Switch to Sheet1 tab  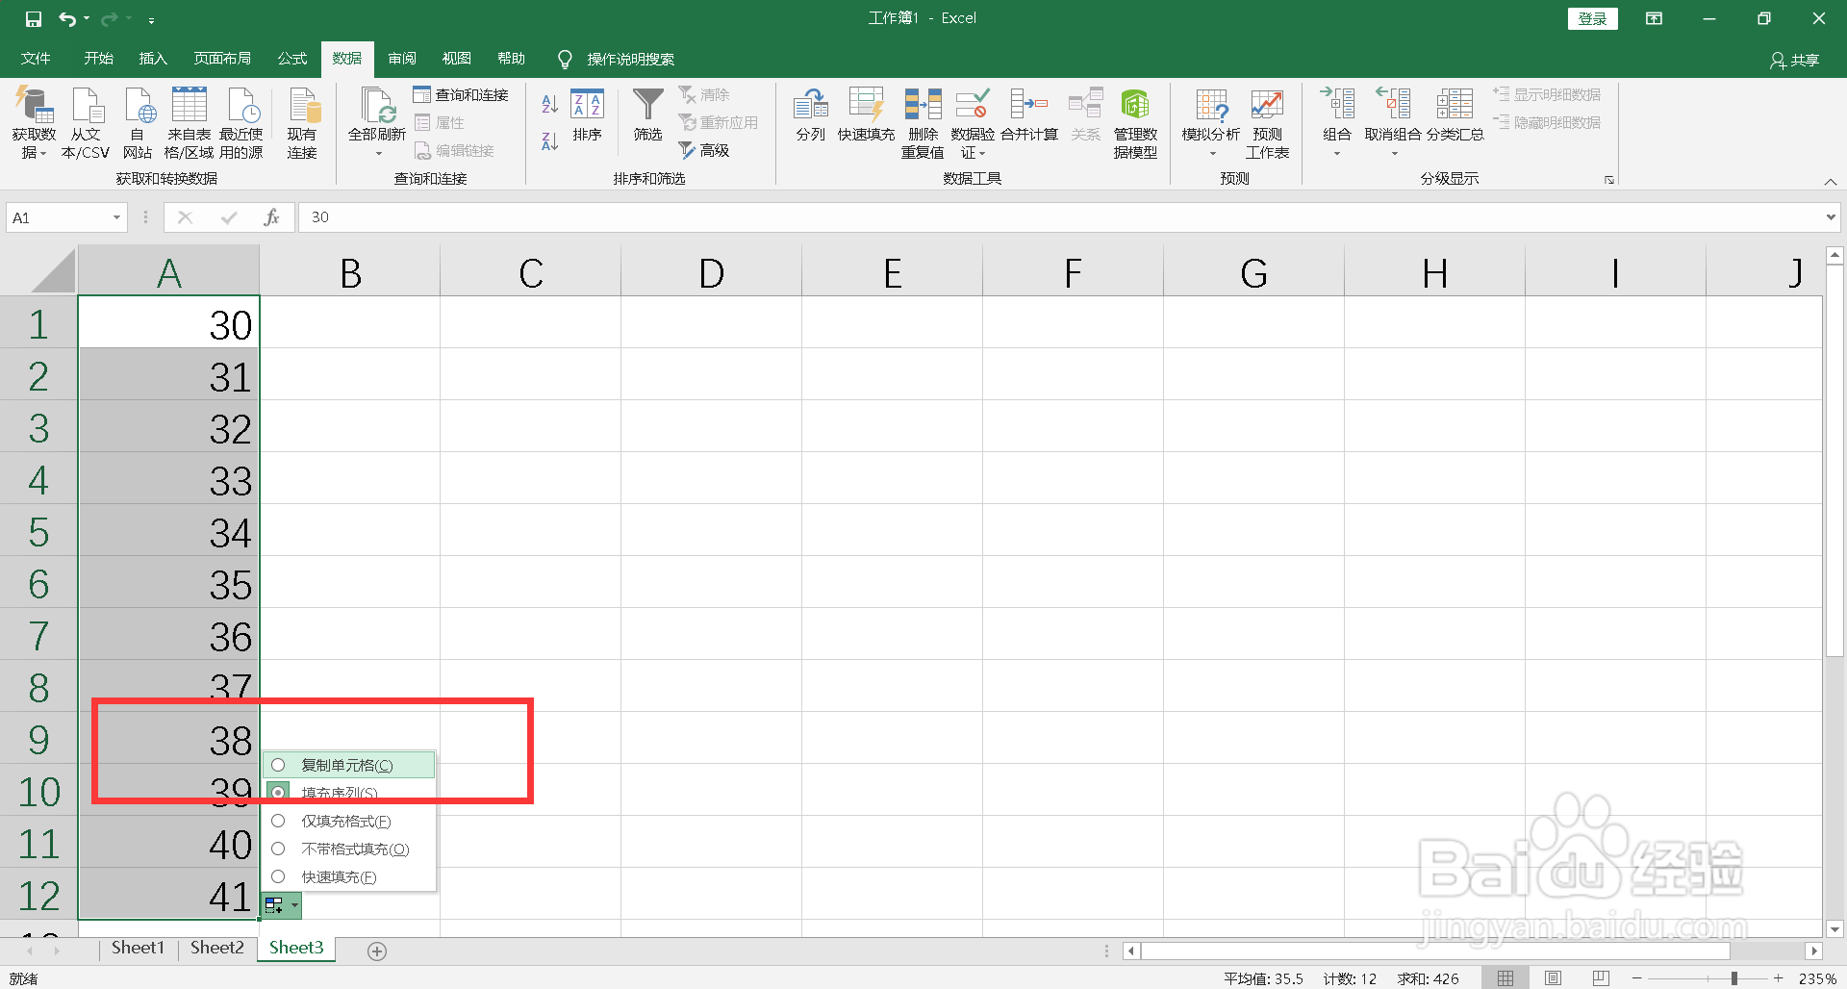[138, 948]
